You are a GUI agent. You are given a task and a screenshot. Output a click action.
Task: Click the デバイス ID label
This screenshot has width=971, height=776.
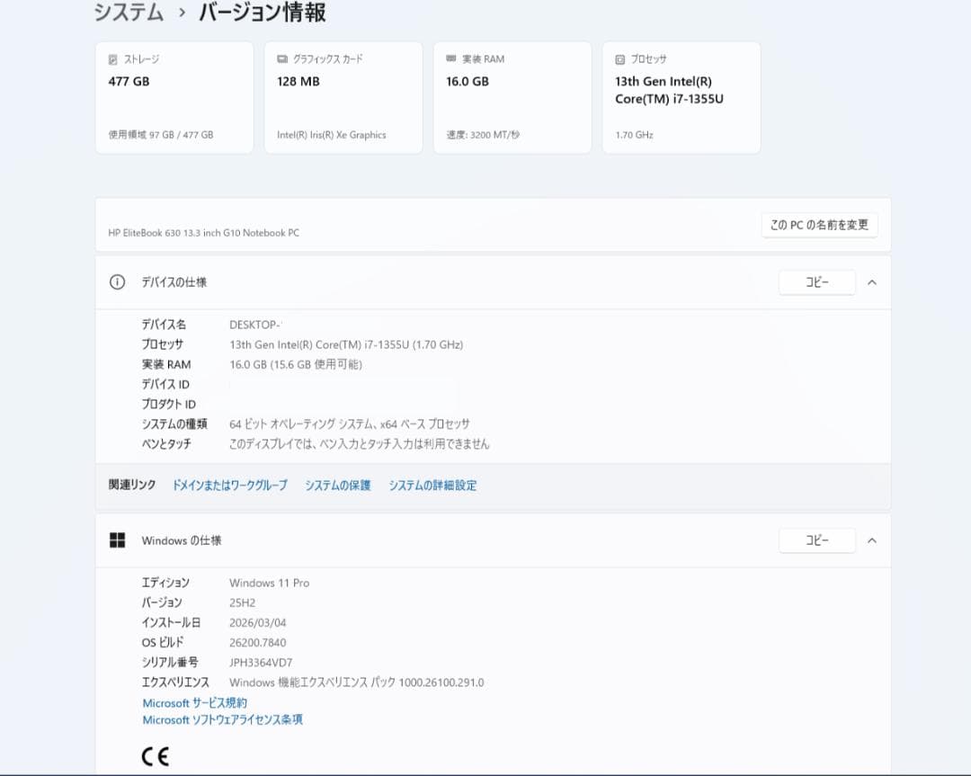(165, 384)
